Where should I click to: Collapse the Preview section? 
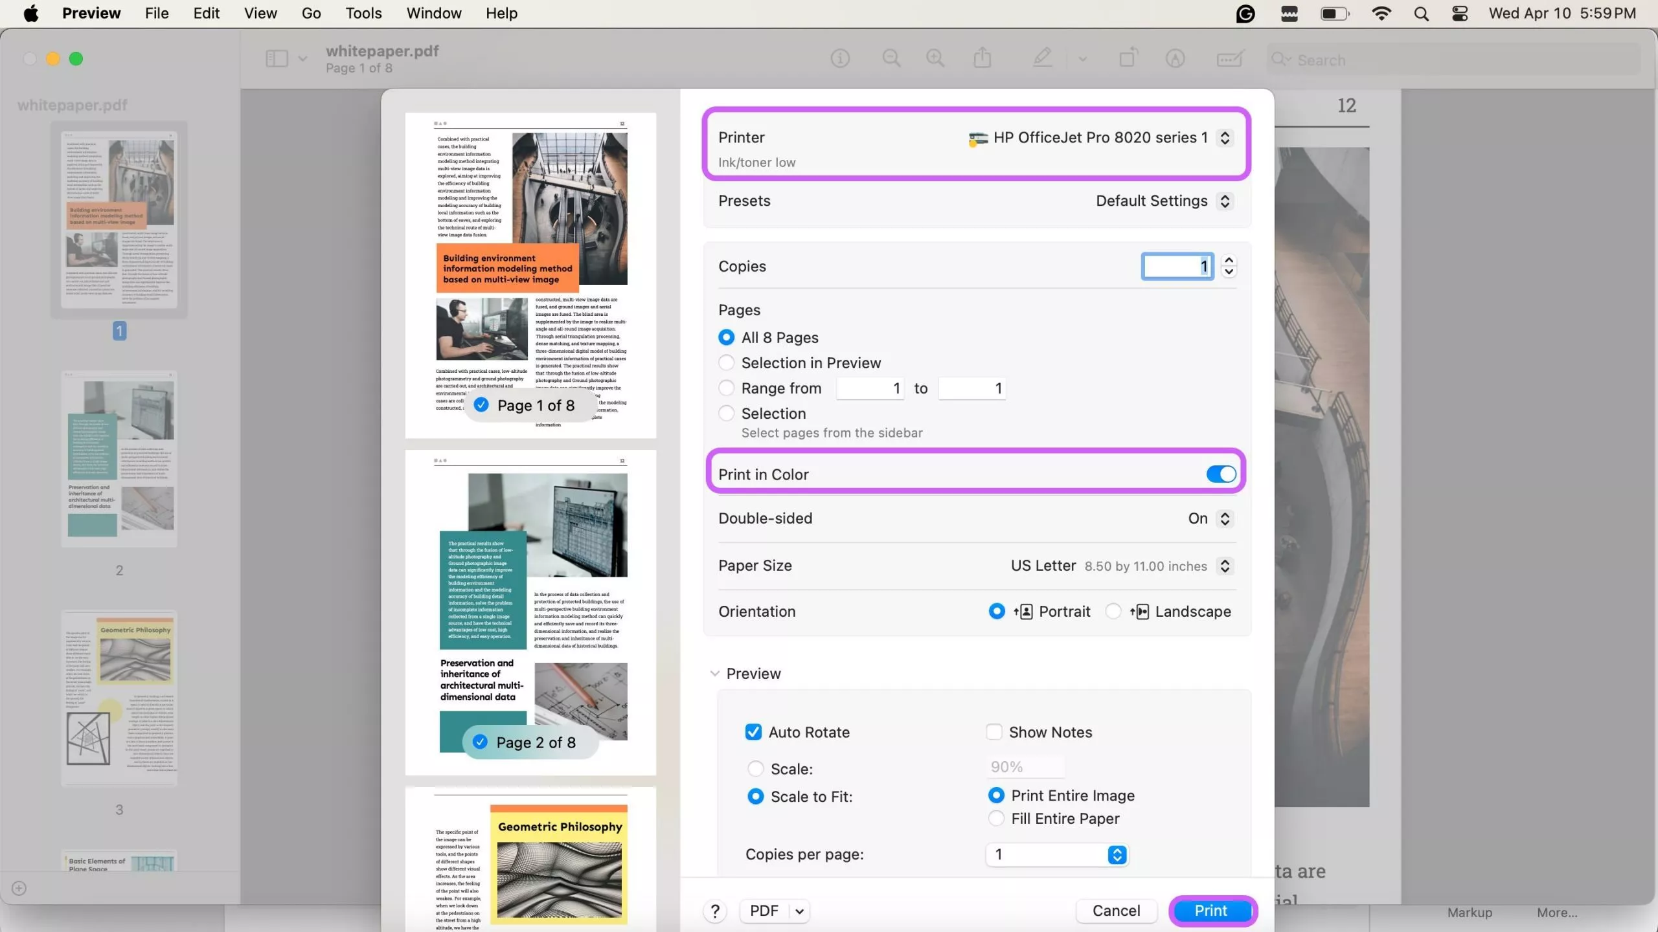(x=715, y=673)
